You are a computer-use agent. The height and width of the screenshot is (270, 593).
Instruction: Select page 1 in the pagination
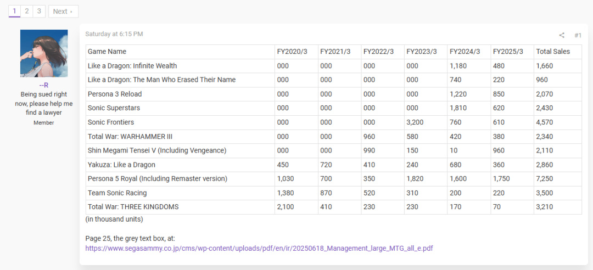coord(14,12)
